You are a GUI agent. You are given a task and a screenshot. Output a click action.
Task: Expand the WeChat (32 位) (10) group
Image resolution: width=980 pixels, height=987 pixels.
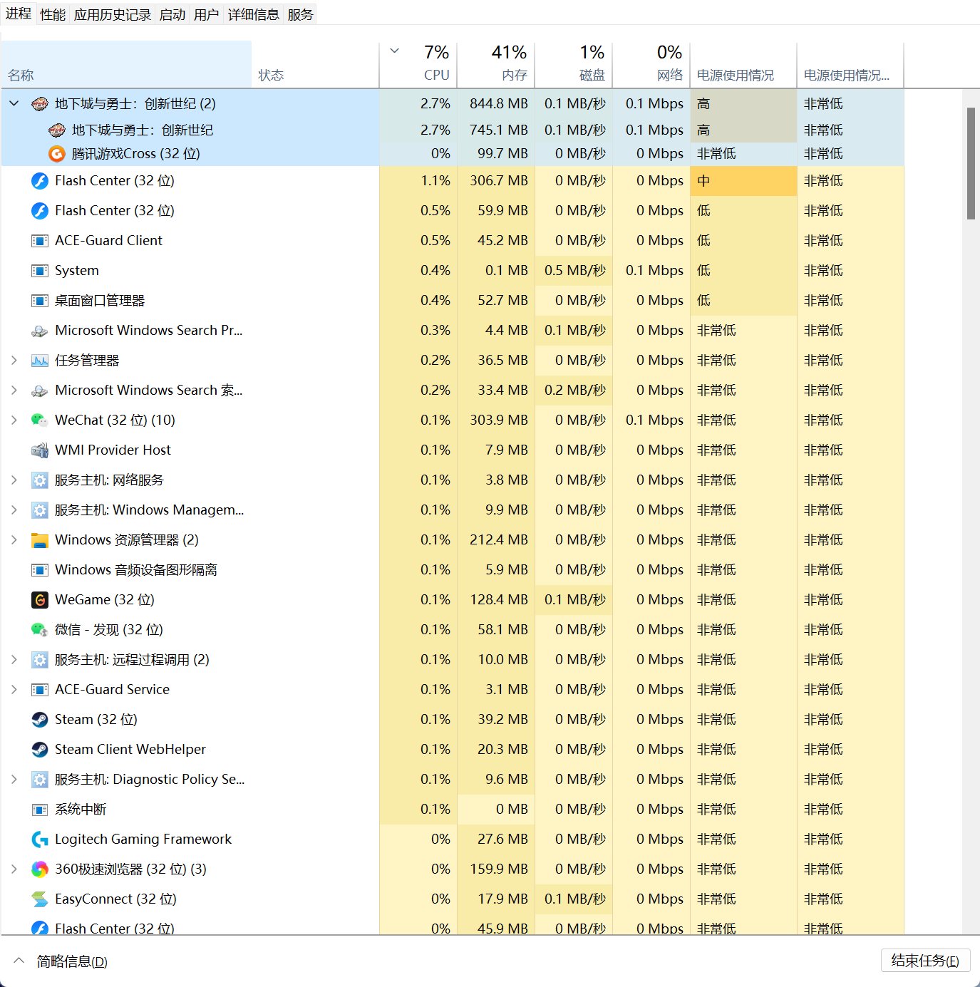click(x=14, y=420)
